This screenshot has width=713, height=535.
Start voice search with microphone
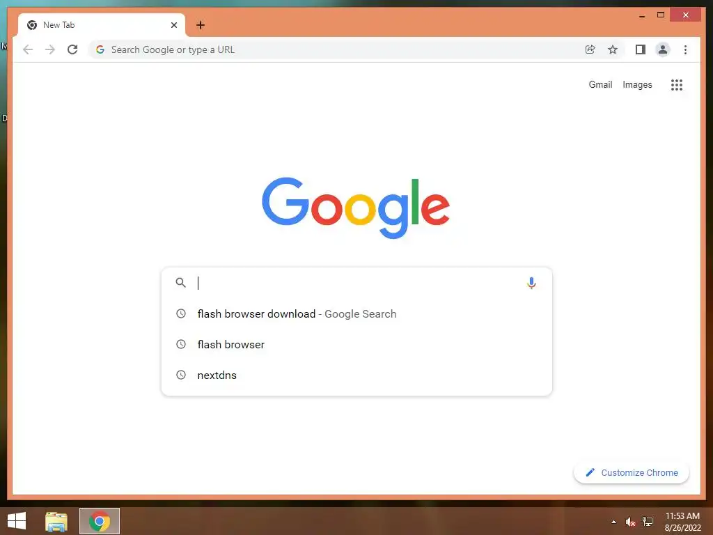click(x=531, y=283)
